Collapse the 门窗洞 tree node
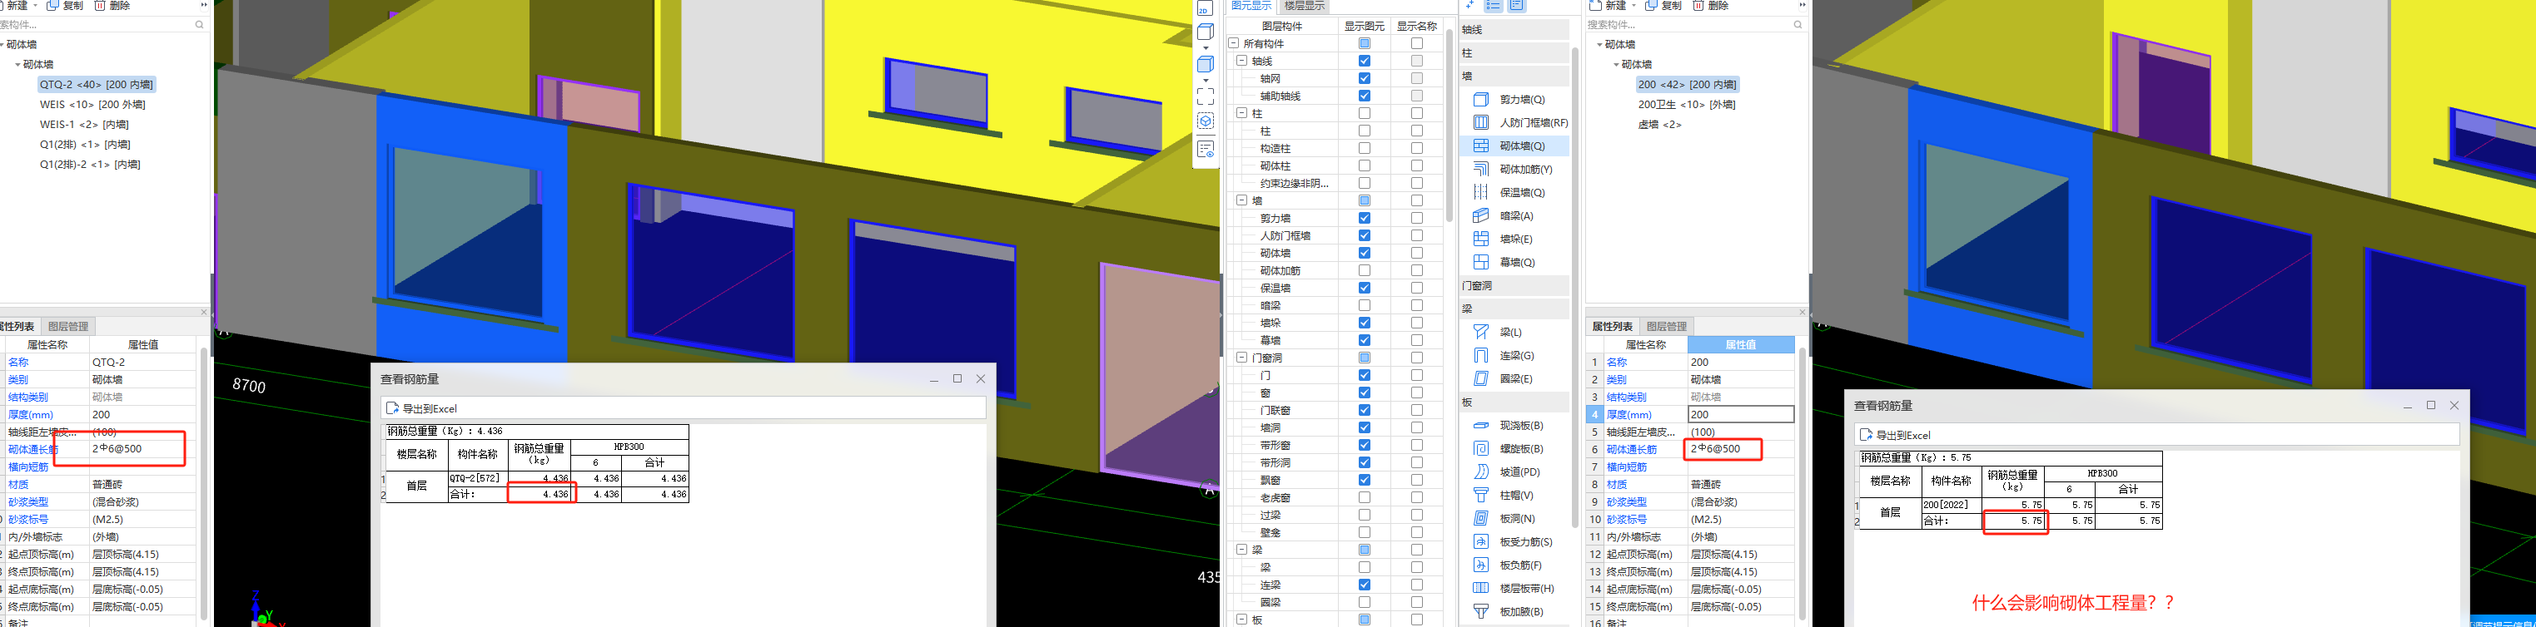Viewport: 2536px width, 627px height. pos(1241,358)
